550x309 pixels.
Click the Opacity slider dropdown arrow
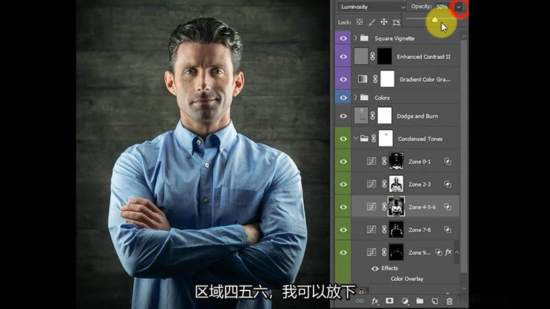459,7
